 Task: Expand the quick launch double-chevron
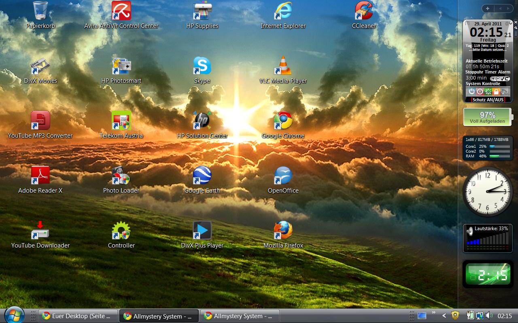tap(433, 313)
